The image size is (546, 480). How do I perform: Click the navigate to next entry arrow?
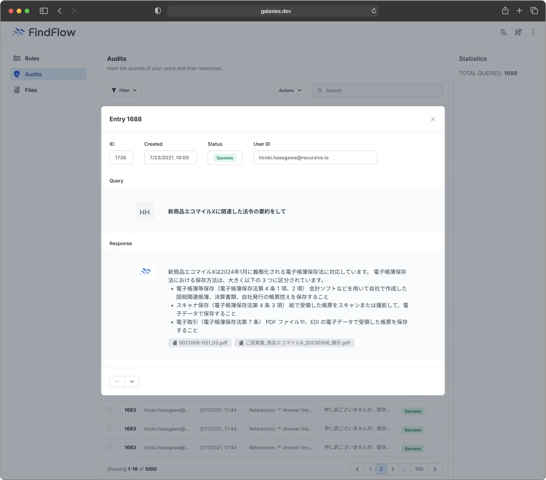(132, 381)
